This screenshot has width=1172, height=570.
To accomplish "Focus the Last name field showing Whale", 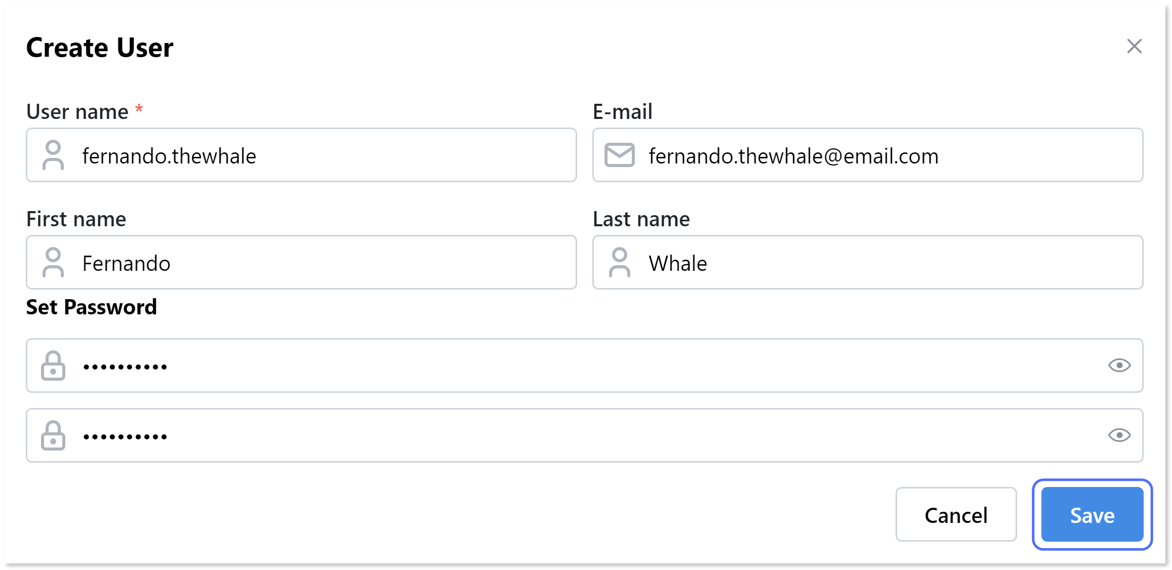I will coord(861,263).
